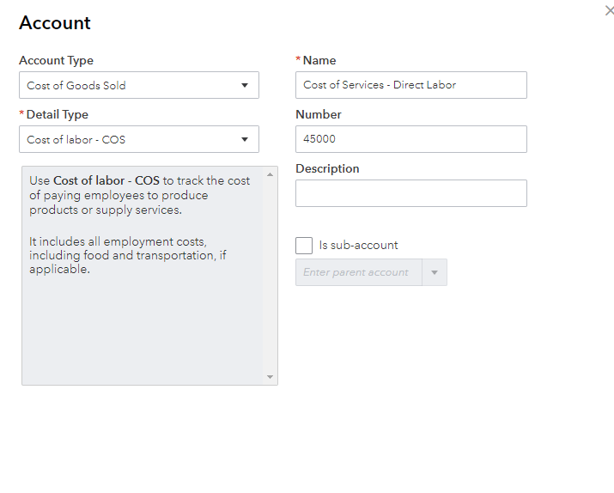This screenshot has width=614, height=493.
Task: Focus the empty Description input box
Action: (x=410, y=193)
